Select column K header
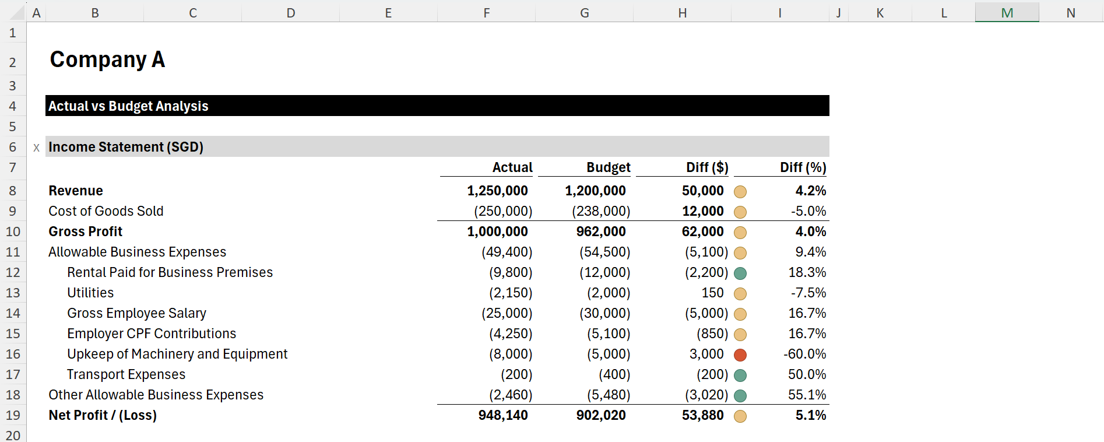This screenshot has height=442, width=1104. (x=880, y=12)
